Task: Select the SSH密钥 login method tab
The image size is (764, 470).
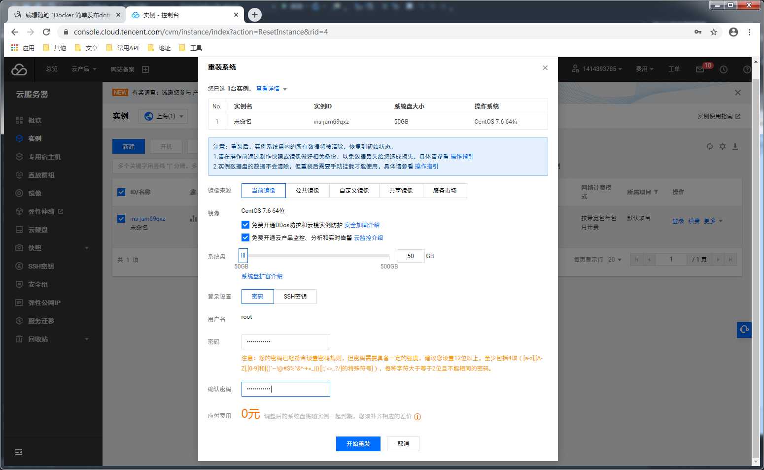Action: 295,296
